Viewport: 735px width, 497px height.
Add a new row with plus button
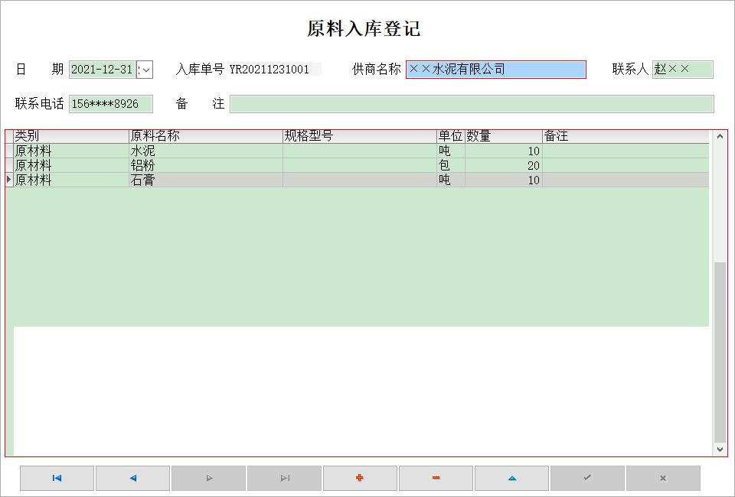(x=360, y=478)
